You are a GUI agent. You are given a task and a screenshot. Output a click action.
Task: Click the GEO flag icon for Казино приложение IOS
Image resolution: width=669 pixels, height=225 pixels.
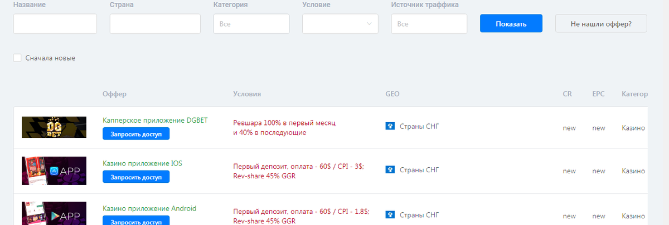390,169
